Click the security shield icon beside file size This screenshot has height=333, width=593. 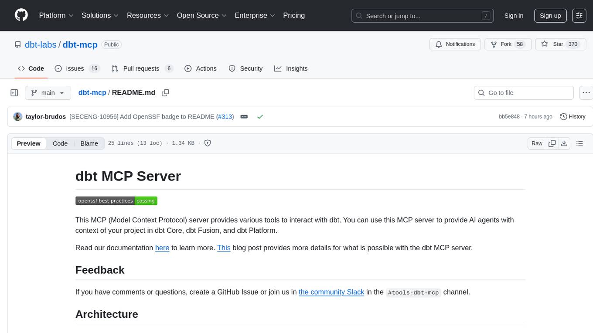(x=208, y=143)
